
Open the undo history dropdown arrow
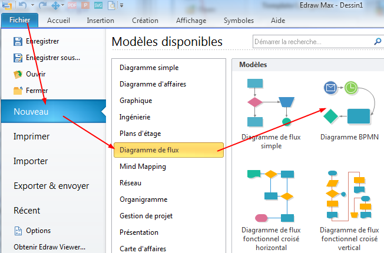(32, 5)
